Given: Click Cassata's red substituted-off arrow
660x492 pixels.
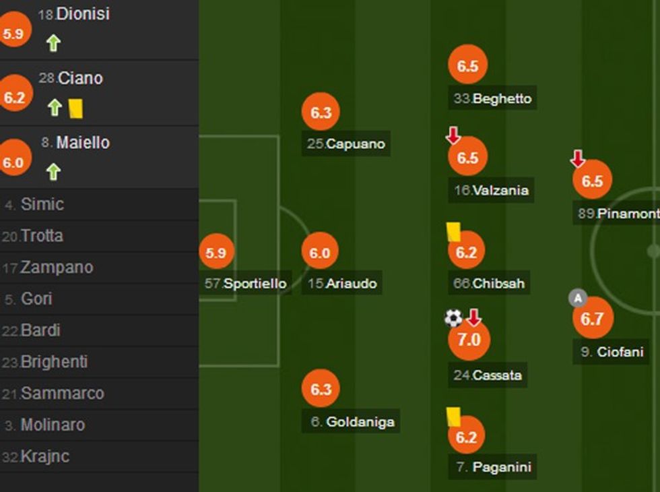Looking at the screenshot, I should tap(474, 317).
